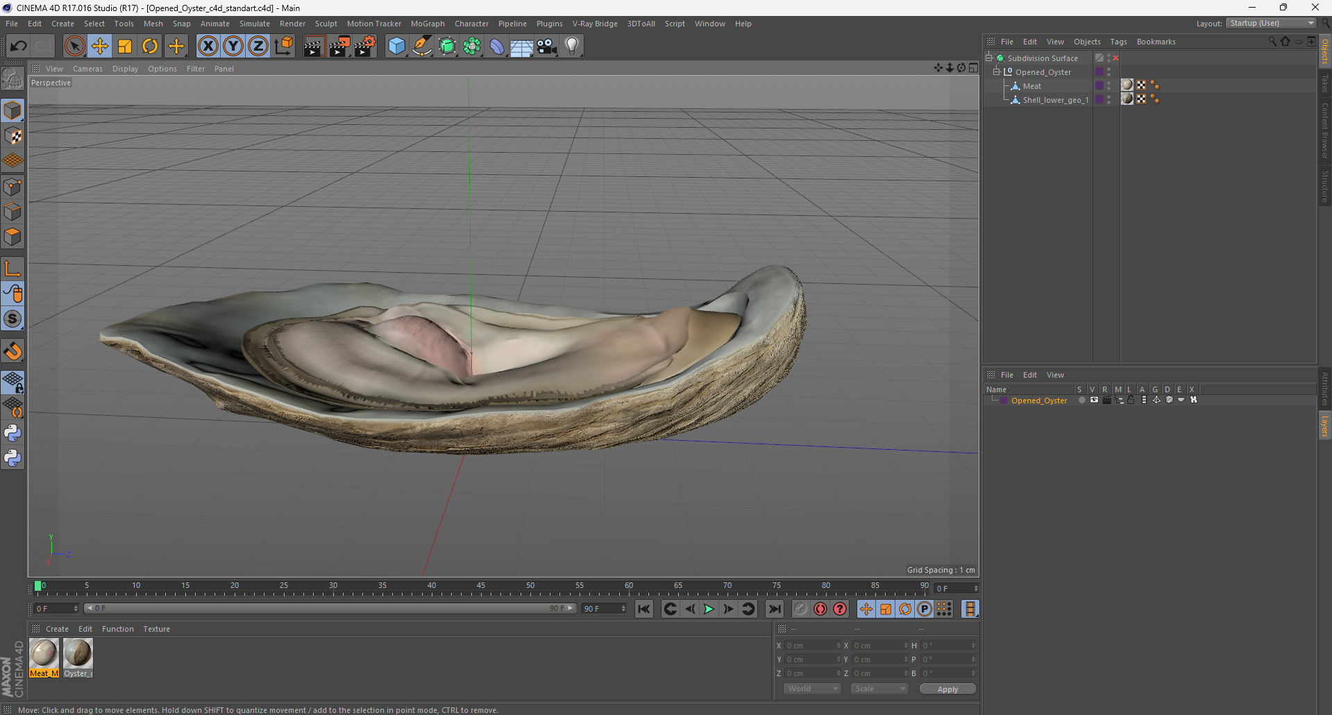Select the Oyster material thumbnail
1332x715 pixels.
click(78, 658)
